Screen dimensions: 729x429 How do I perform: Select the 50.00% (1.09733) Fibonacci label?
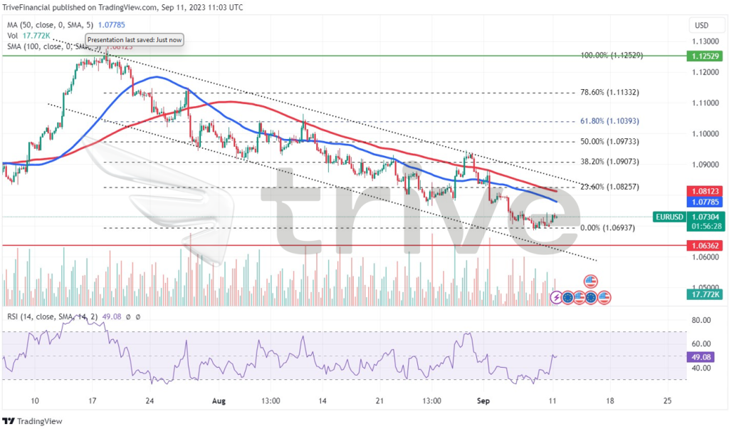[x=609, y=141]
